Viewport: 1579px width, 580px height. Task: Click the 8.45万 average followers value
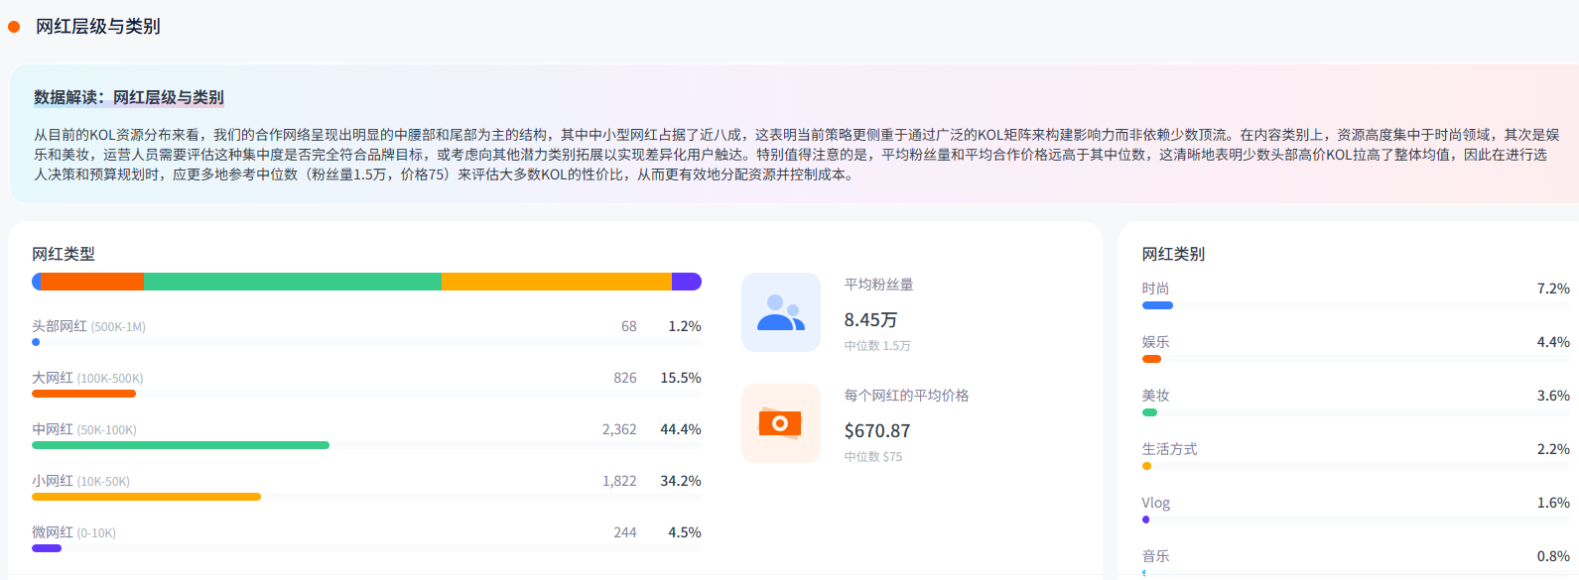pos(871,320)
